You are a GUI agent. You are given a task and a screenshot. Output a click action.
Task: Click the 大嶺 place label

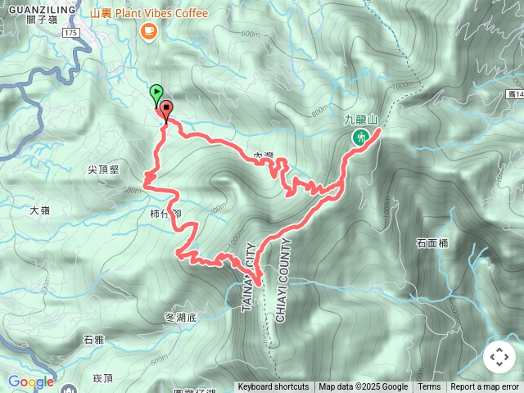[x=40, y=210]
